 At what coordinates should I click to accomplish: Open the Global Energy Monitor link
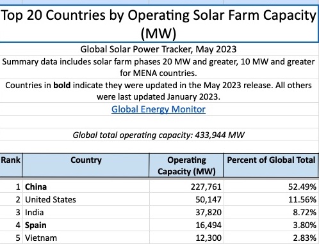[158, 109]
